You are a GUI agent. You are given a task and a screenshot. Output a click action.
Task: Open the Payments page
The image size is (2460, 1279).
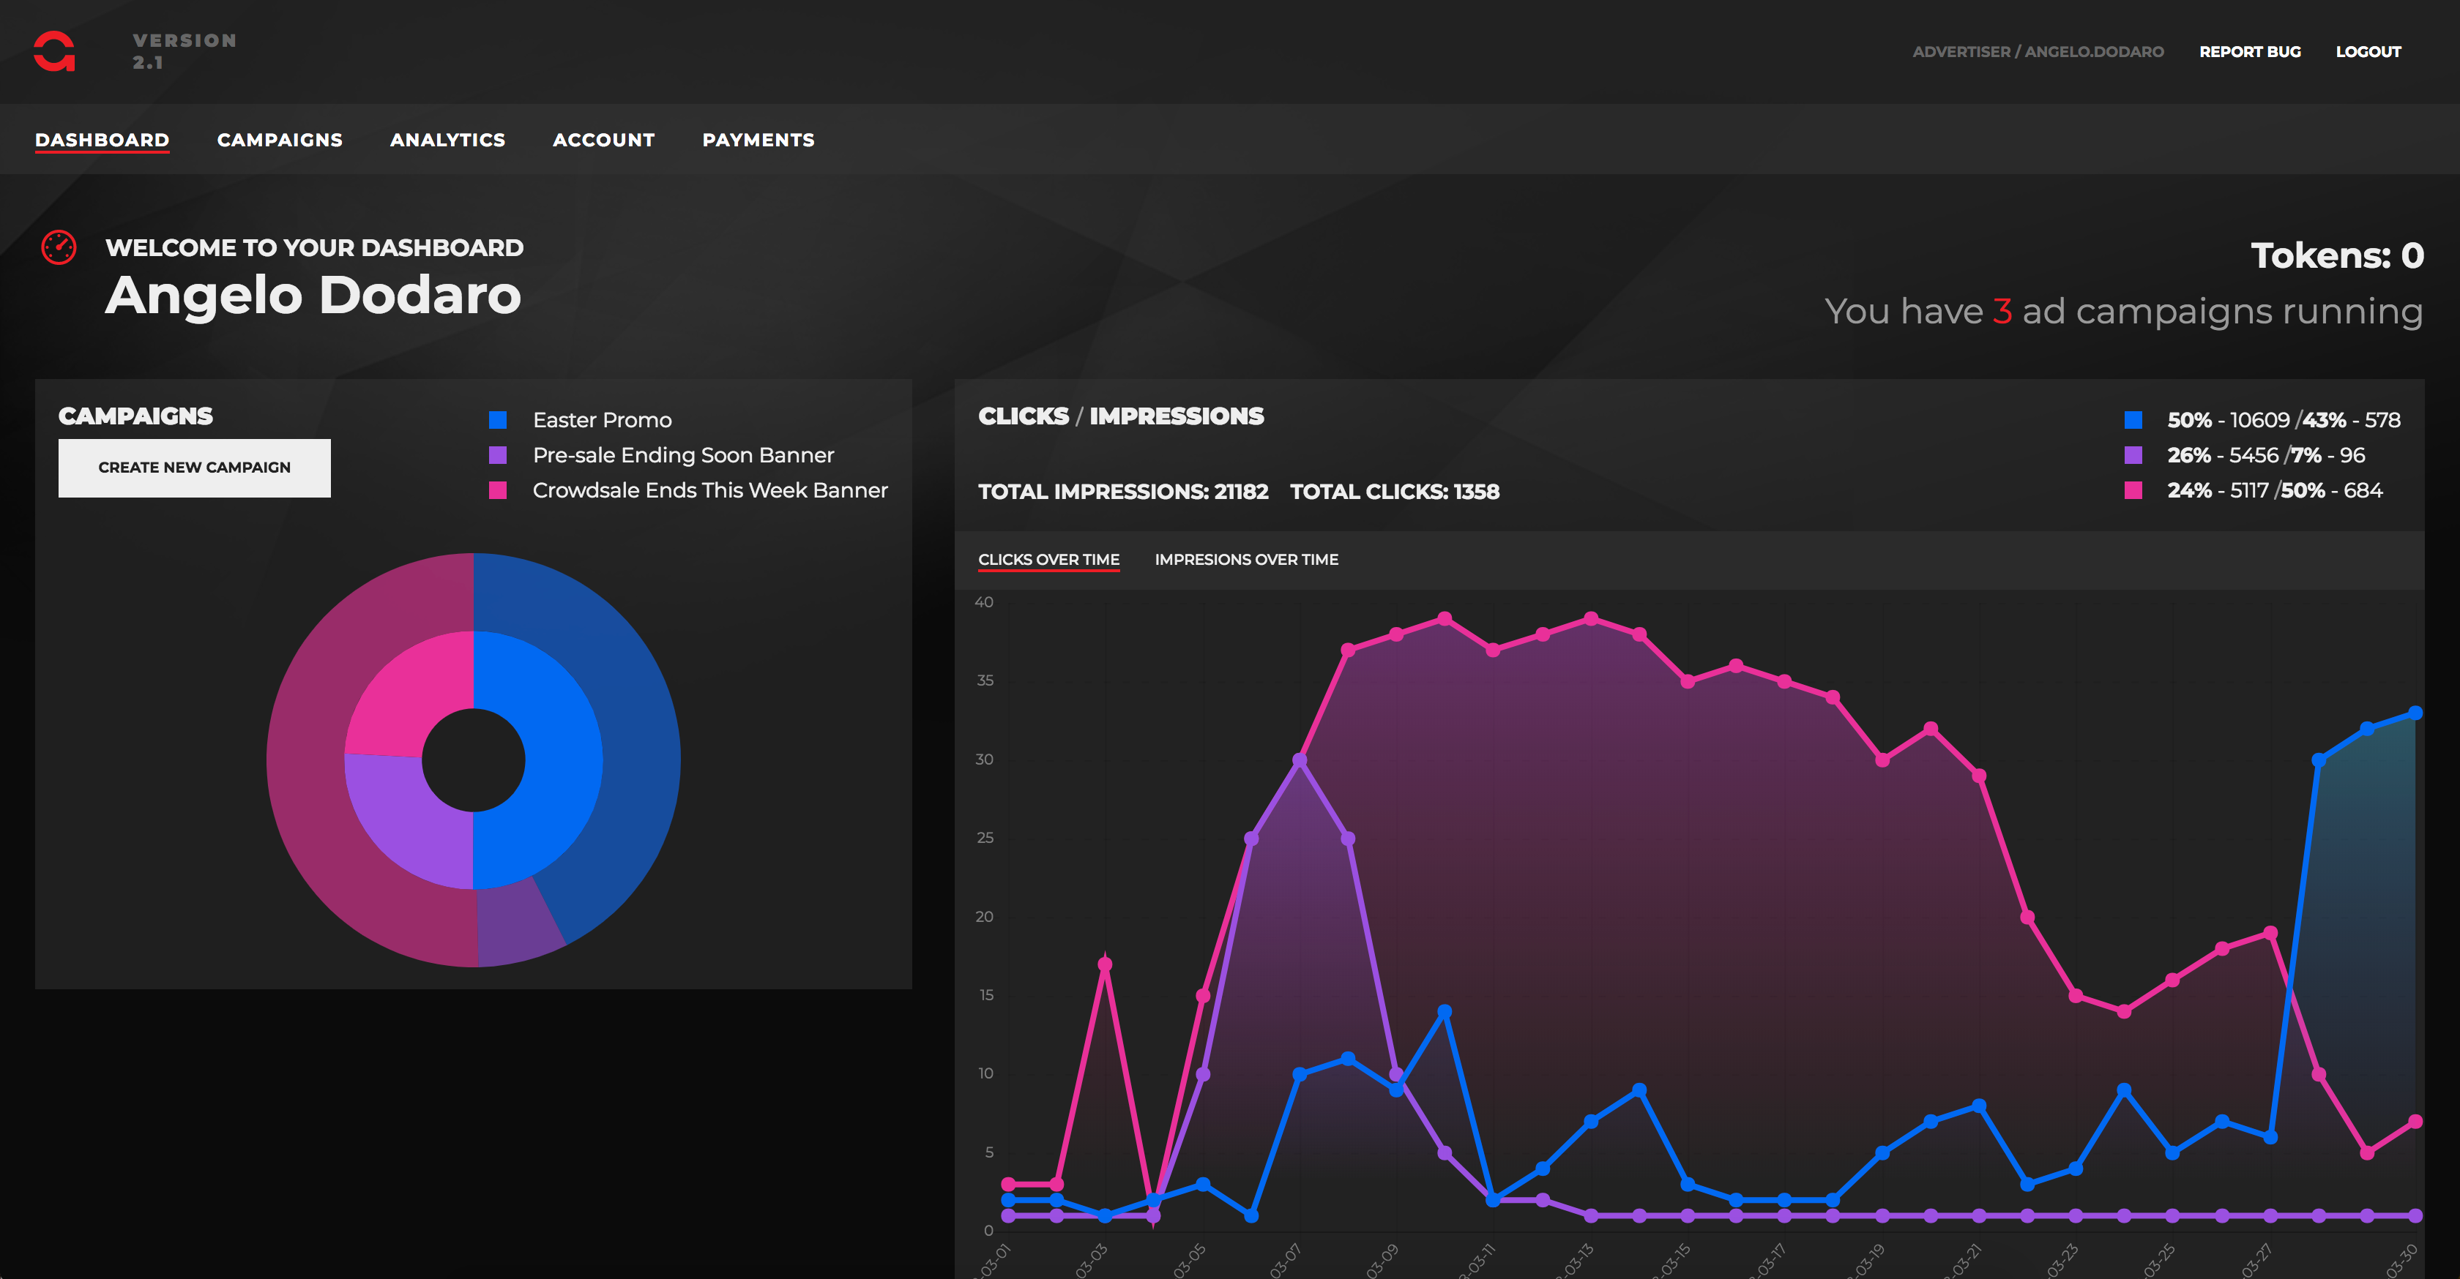[x=758, y=140]
